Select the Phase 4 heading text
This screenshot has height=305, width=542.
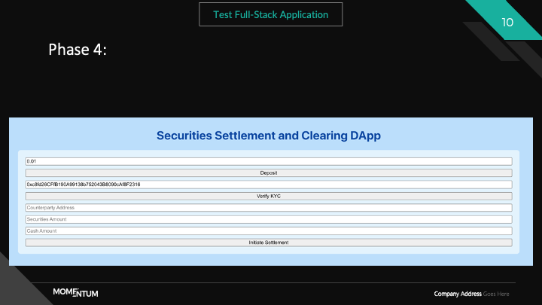(78, 50)
